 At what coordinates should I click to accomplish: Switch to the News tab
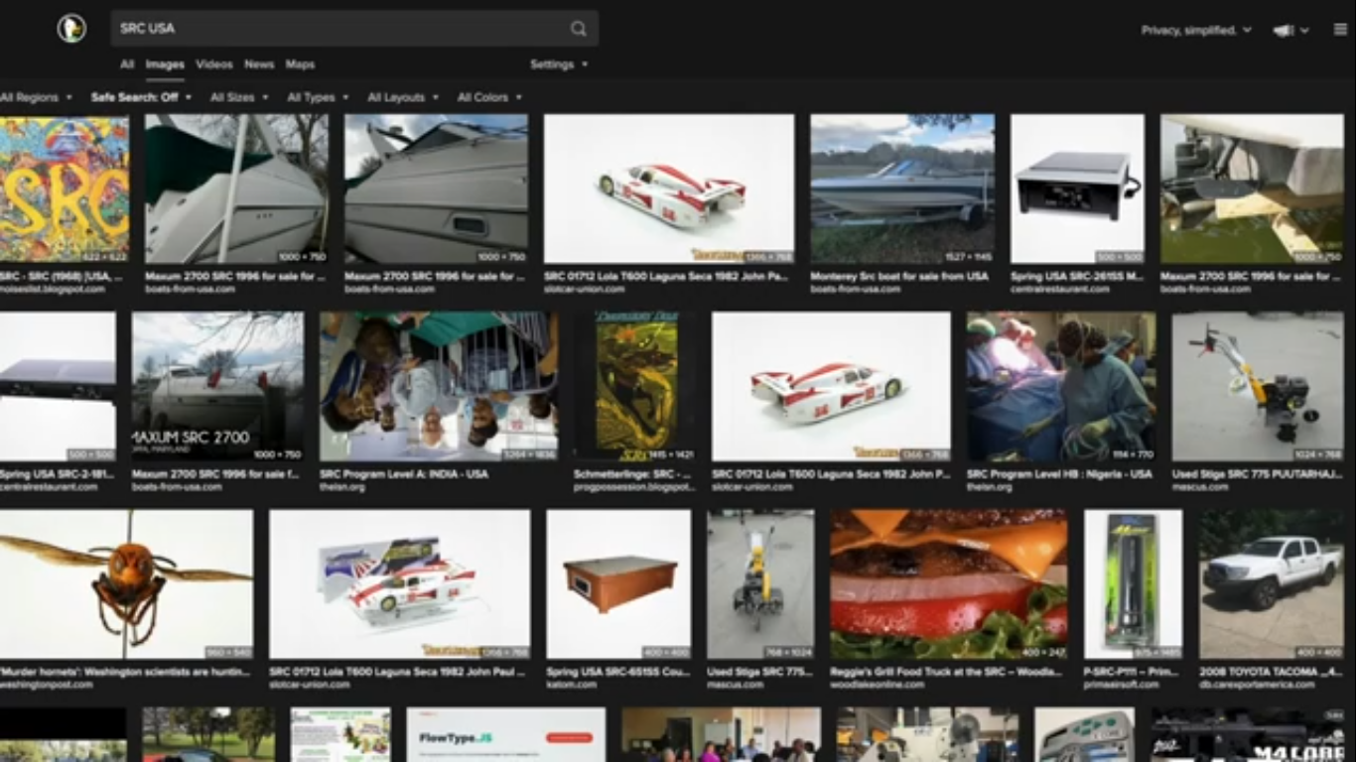pyautogui.click(x=259, y=64)
